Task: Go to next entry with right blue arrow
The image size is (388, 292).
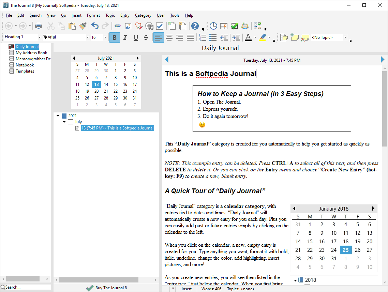Action: [x=383, y=60]
